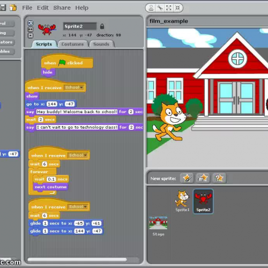Edit wait 6 secs in glide script
The image size is (268, 268).
[x=44, y=215]
